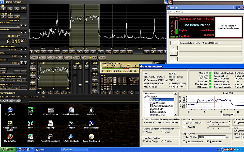This screenshot has width=244, height=152.
Task: Set attenuator to 10 dB
Action: point(10,9)
